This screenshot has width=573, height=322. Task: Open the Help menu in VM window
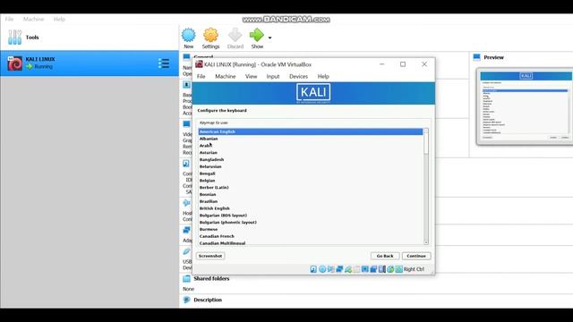[323, 76]
